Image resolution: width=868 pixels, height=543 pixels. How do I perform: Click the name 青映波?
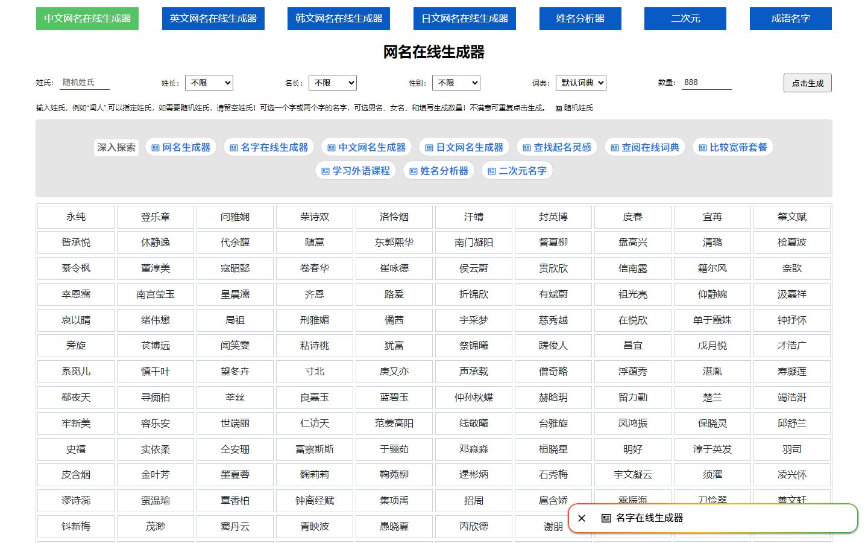315,527
